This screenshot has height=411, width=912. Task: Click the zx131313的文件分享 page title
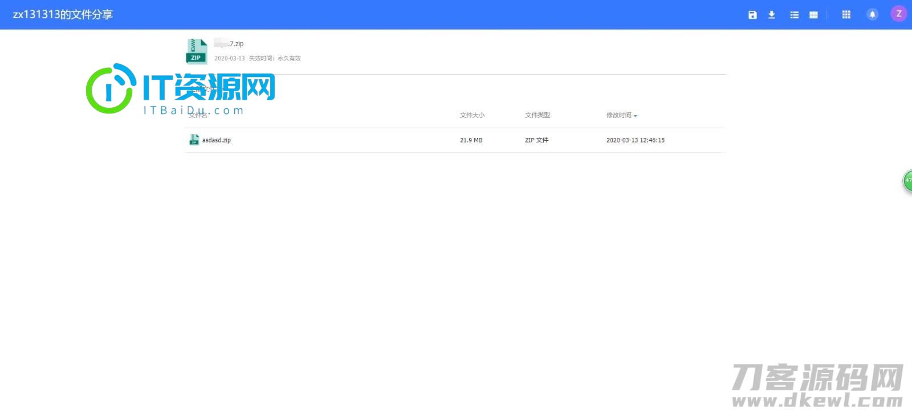63,15
